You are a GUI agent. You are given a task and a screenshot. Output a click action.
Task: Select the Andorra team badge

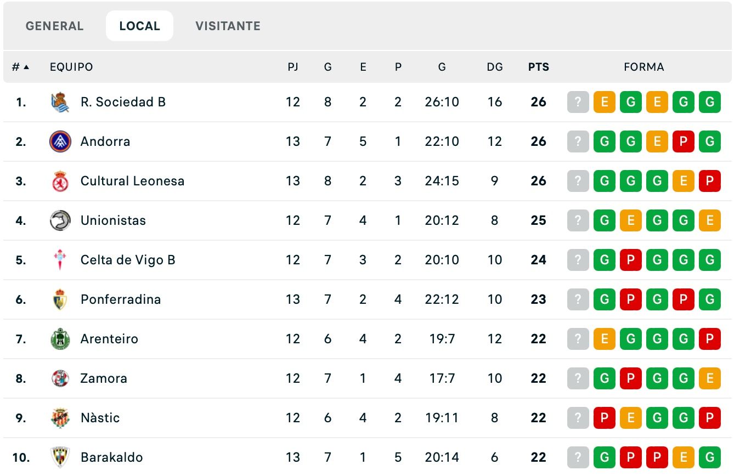click(x=60, y=141)
